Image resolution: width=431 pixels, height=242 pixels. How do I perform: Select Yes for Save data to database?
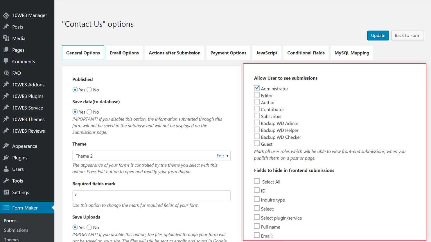(x=75, y=112)
